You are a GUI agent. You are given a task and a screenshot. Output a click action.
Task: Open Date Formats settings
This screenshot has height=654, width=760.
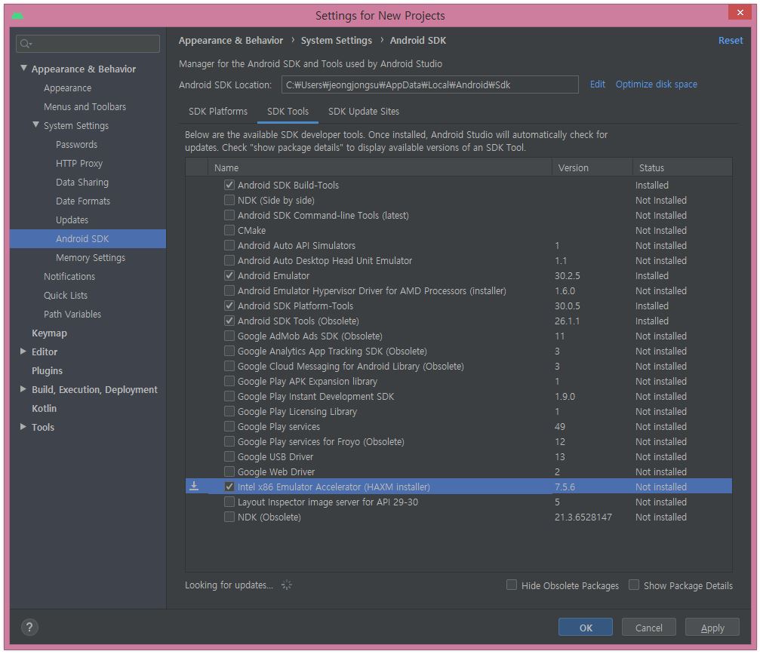(83, 201)
